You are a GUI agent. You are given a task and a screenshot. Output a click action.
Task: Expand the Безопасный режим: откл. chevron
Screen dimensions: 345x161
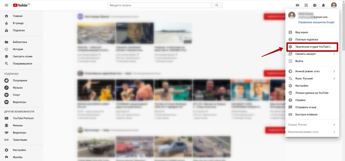coord(334,132)
